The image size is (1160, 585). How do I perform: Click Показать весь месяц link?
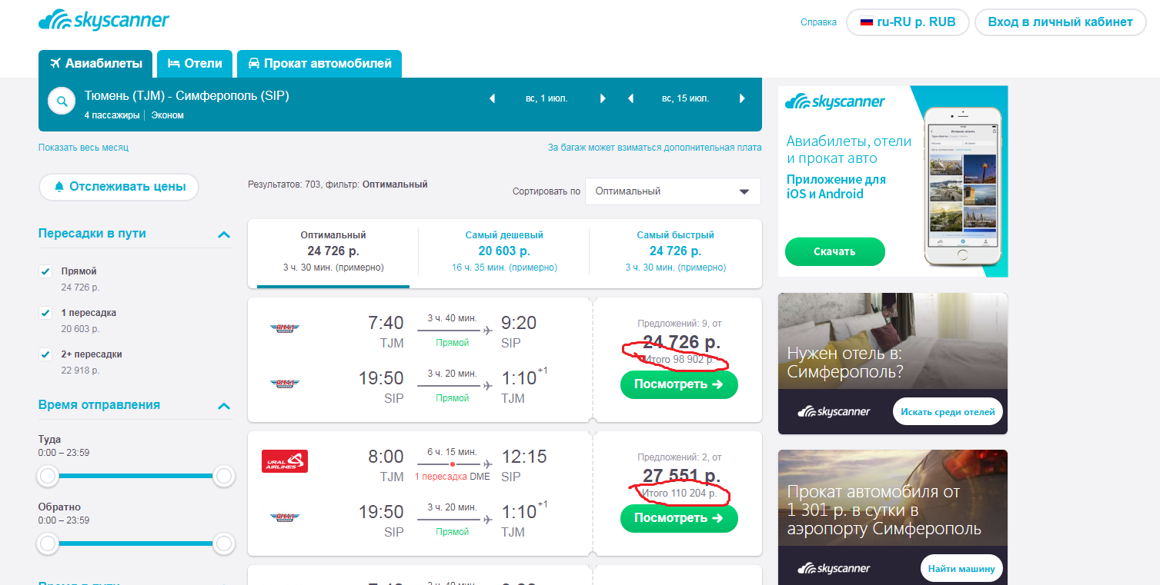click(83, 148)
